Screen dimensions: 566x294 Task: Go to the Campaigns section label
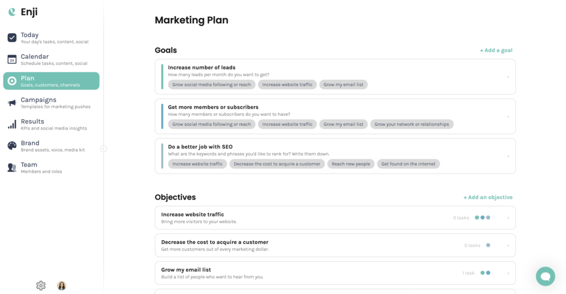tap(39, 100)
